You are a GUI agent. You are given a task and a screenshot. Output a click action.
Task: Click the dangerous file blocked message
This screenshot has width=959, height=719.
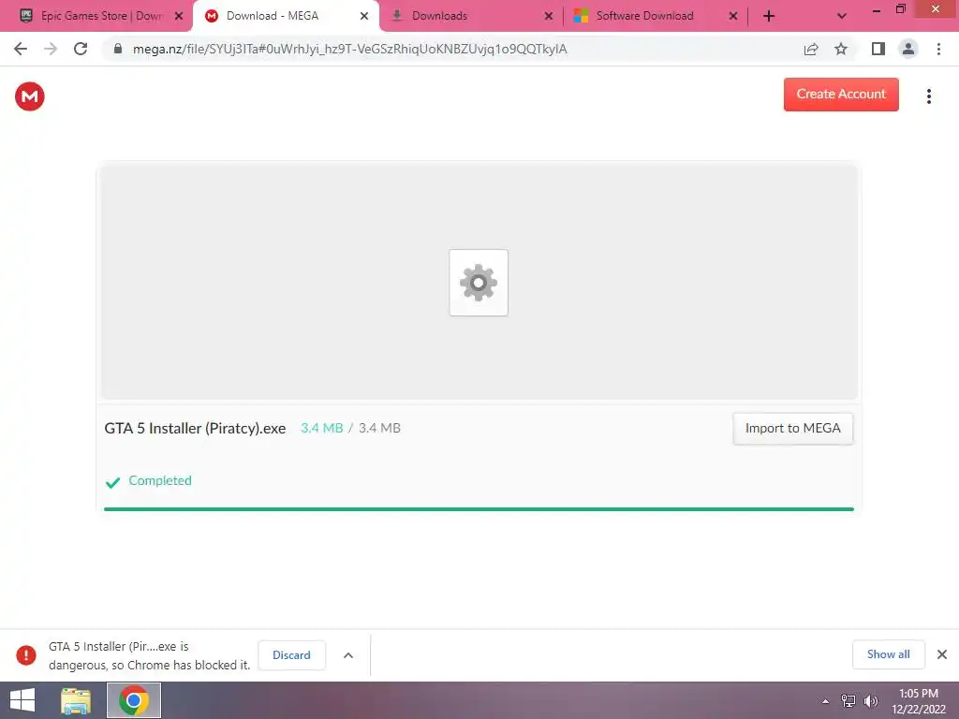pyautogui.click(x=149, y=655)
